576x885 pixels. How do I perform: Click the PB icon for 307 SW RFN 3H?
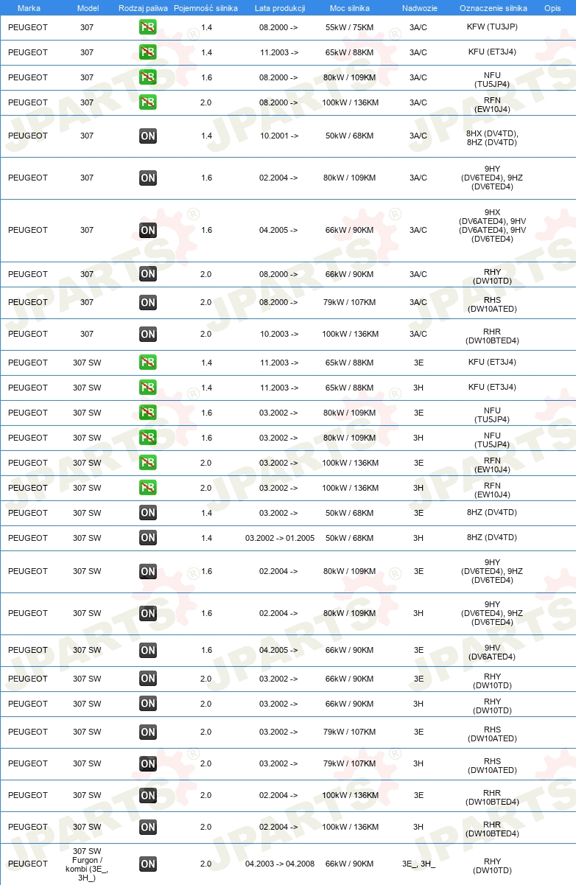pyautogui.click(x=148, y=488)
